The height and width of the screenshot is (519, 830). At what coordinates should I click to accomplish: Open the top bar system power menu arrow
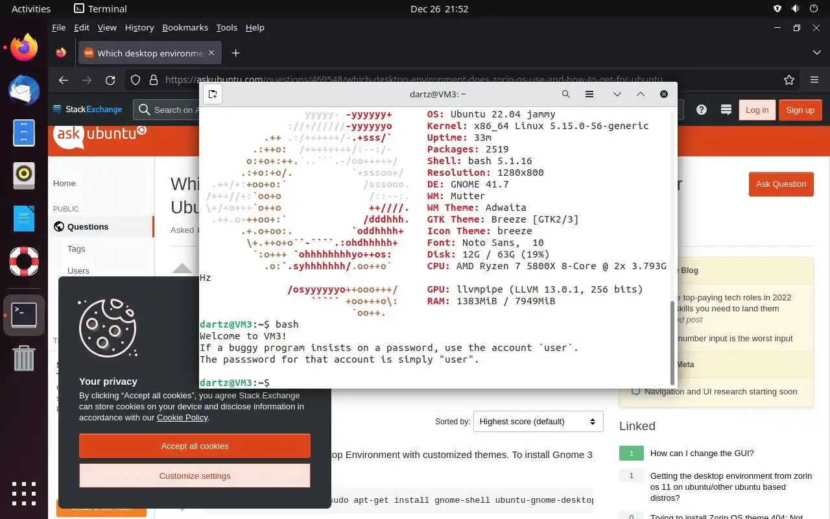(x=812, y=9)
